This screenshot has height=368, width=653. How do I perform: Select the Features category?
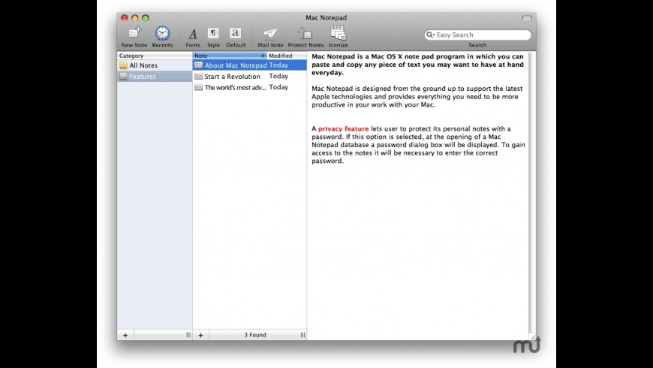(155, 77)
